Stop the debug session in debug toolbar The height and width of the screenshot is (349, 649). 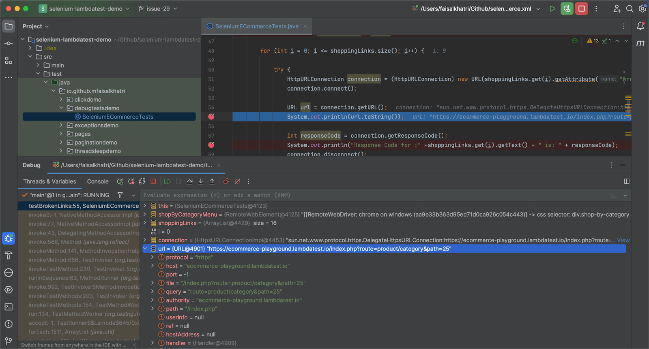coord(153,181)
